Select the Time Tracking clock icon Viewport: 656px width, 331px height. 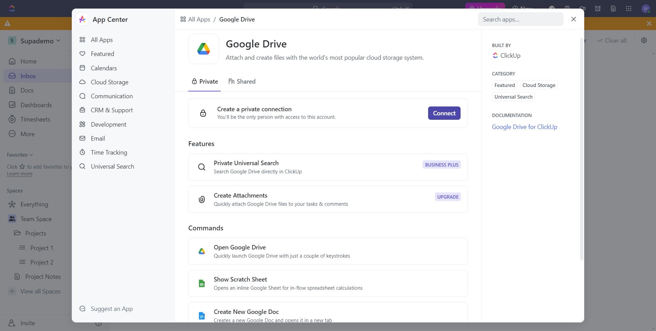(x=82, y=152)
